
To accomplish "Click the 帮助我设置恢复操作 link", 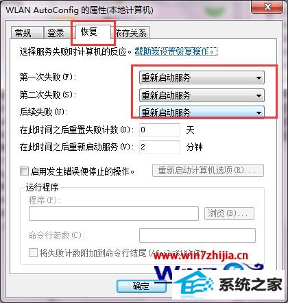I will coord(176,51).
